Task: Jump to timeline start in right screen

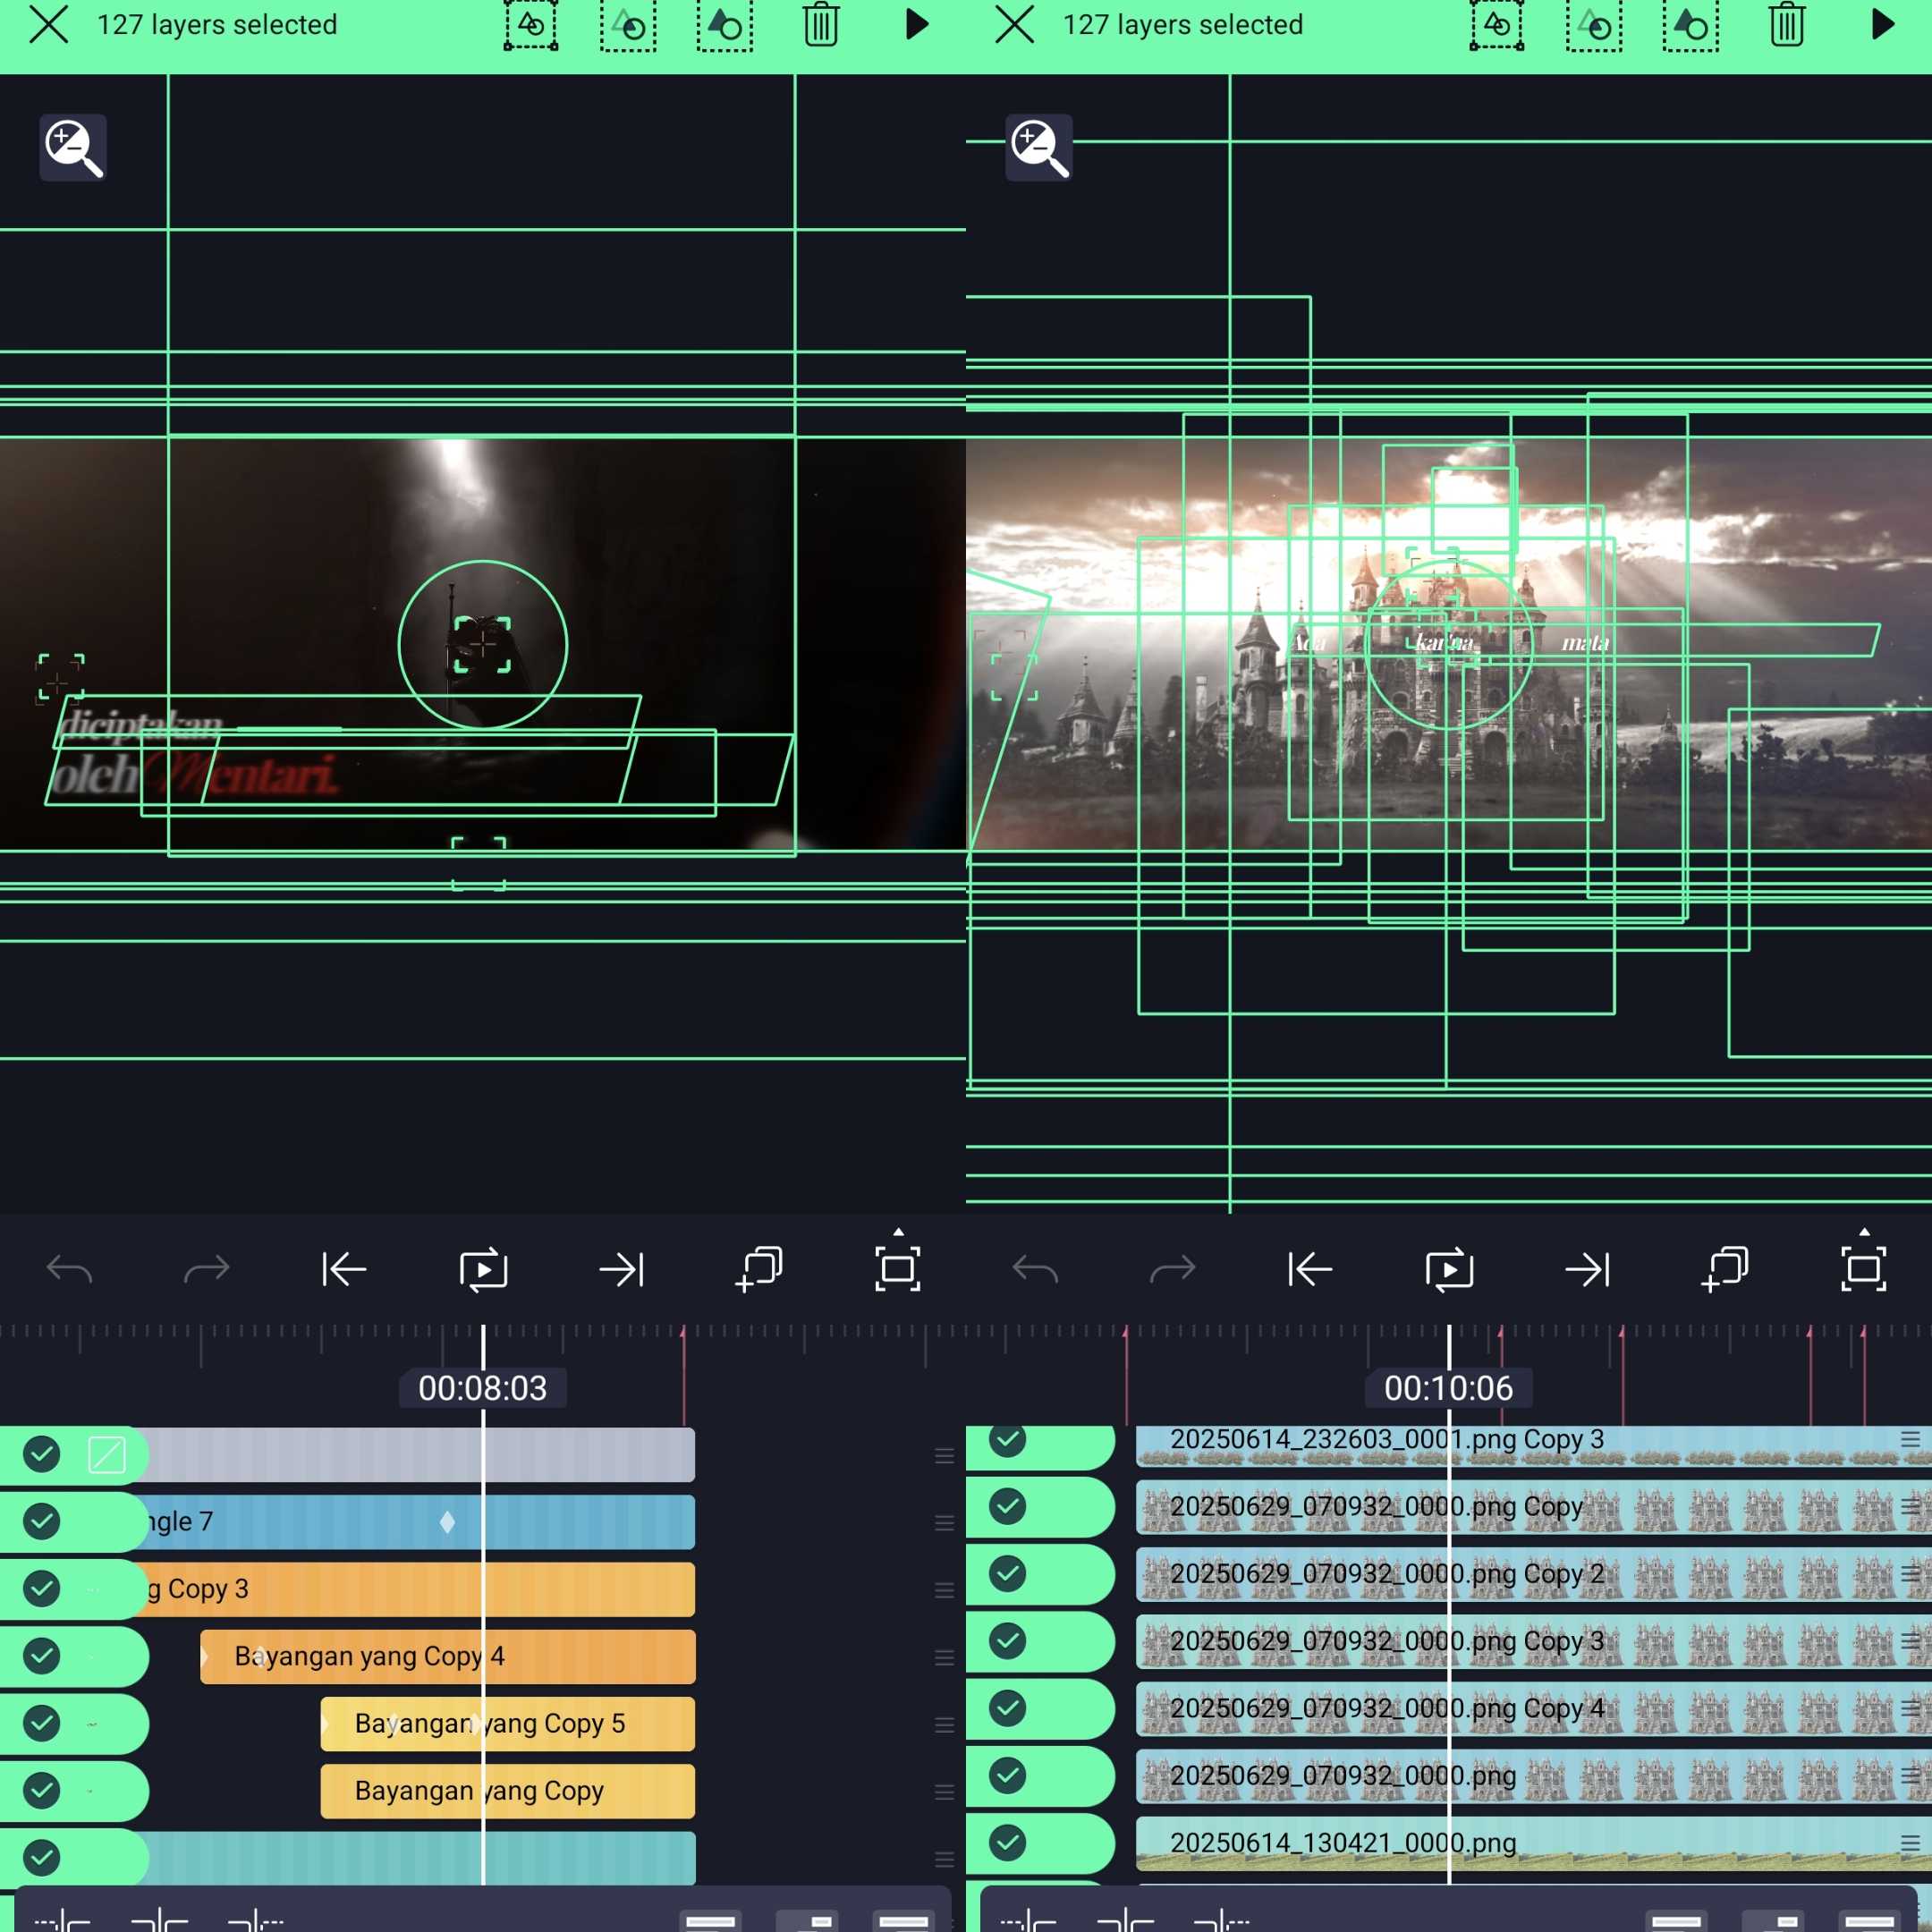Action: [1310, 1270]
